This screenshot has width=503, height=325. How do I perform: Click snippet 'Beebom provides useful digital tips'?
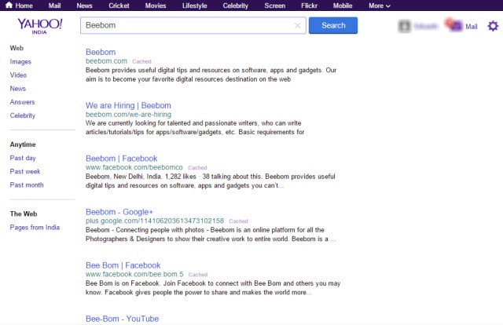click(211, 75)
